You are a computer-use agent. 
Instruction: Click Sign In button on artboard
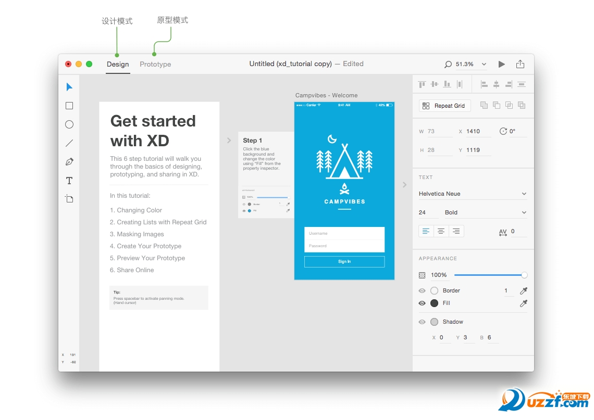tap(344, 261)
